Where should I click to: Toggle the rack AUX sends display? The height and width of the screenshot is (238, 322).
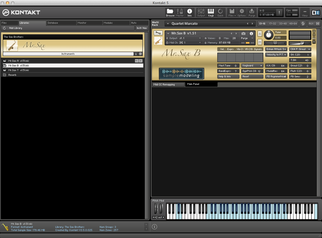[311, 23]
